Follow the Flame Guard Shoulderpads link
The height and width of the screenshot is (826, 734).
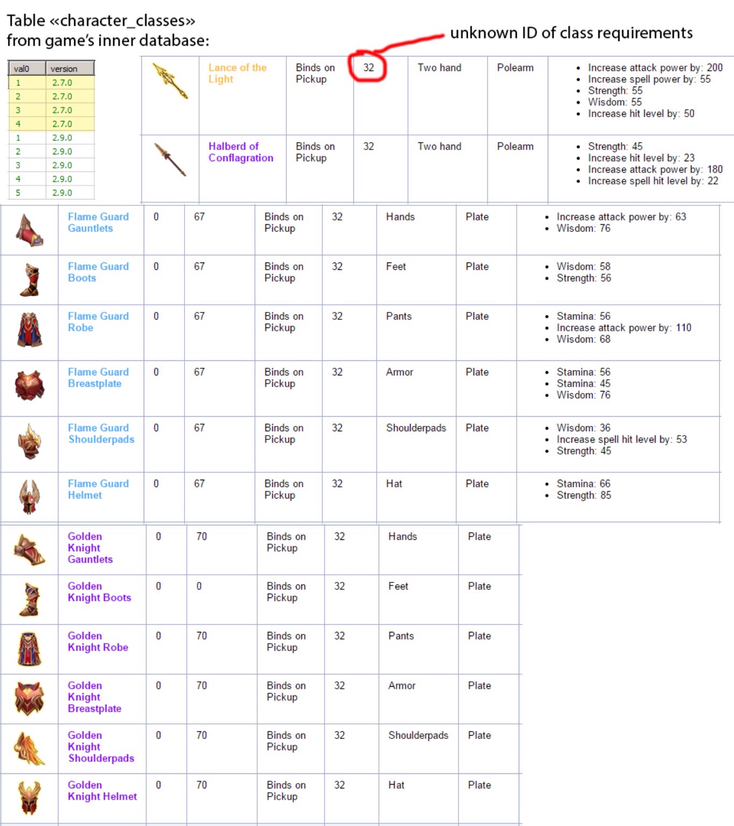coord(101,433)
